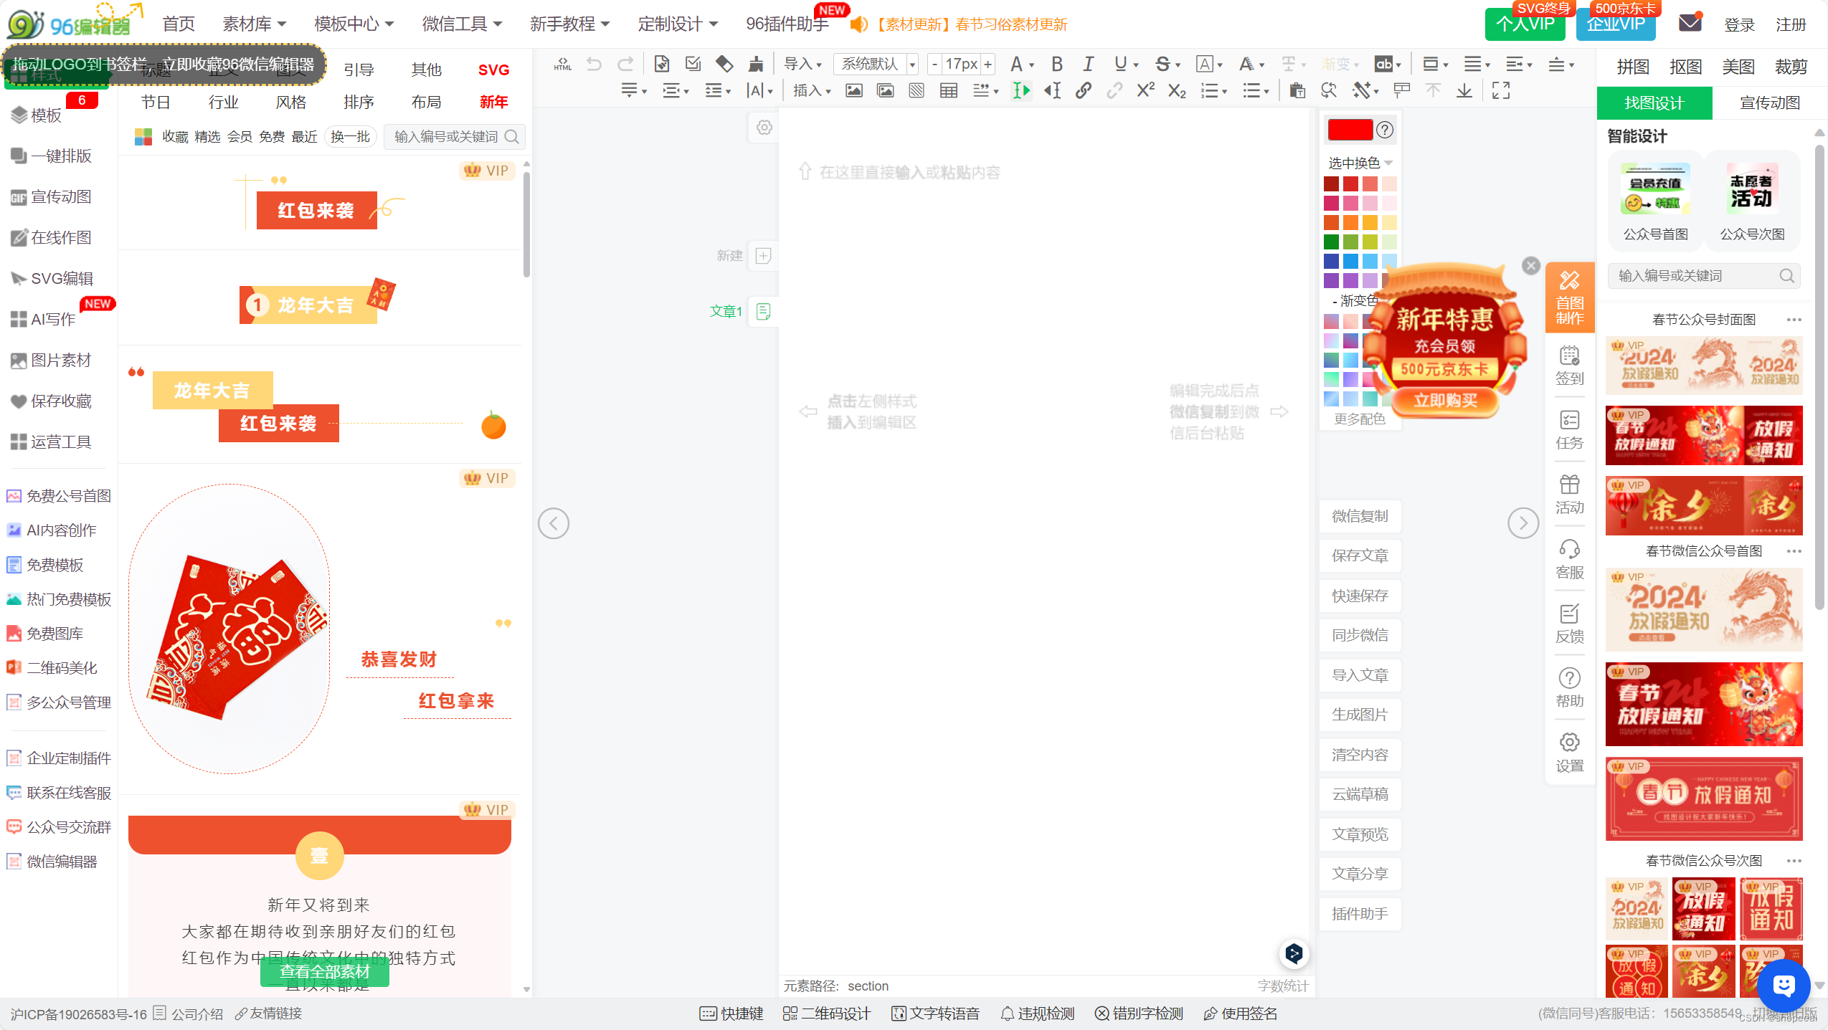Click the insert hyperlink icon
Image resolution: width=1828 pixels, height=1030 pixels.
tap(1083, 91)
